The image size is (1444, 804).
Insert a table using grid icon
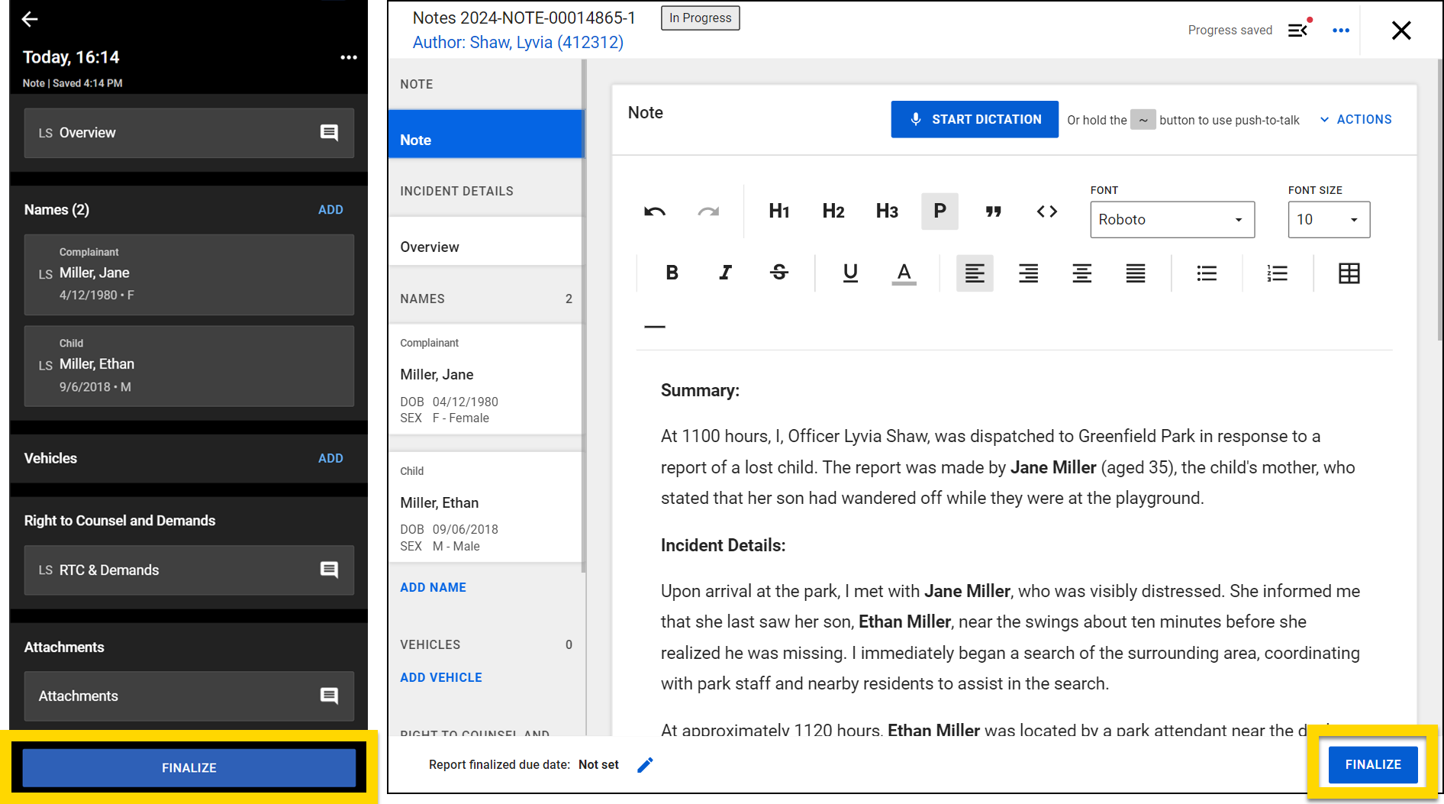click(1349, 273)
